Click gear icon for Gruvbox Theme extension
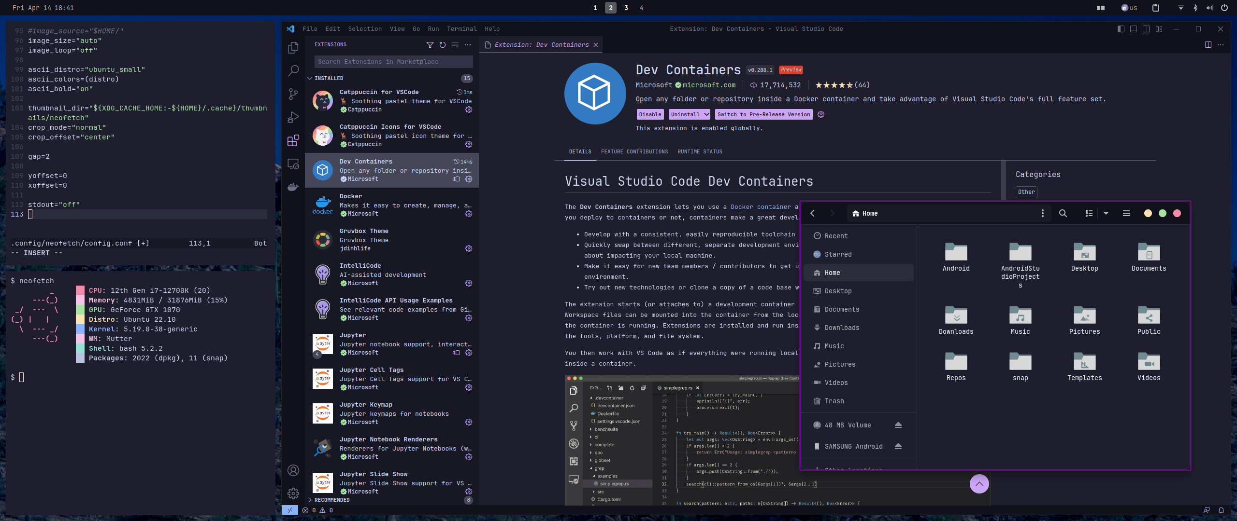 coord(468,248)
